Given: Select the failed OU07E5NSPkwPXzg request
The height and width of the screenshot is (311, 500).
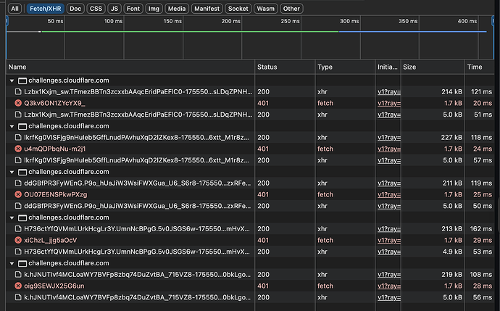Looking at the screenshot, I should (x=250, y=194).
